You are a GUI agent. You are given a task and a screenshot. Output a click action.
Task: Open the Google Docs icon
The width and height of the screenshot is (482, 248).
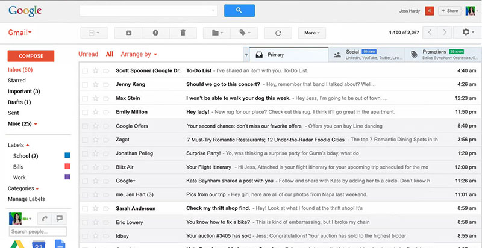click(x=60, y=244)
